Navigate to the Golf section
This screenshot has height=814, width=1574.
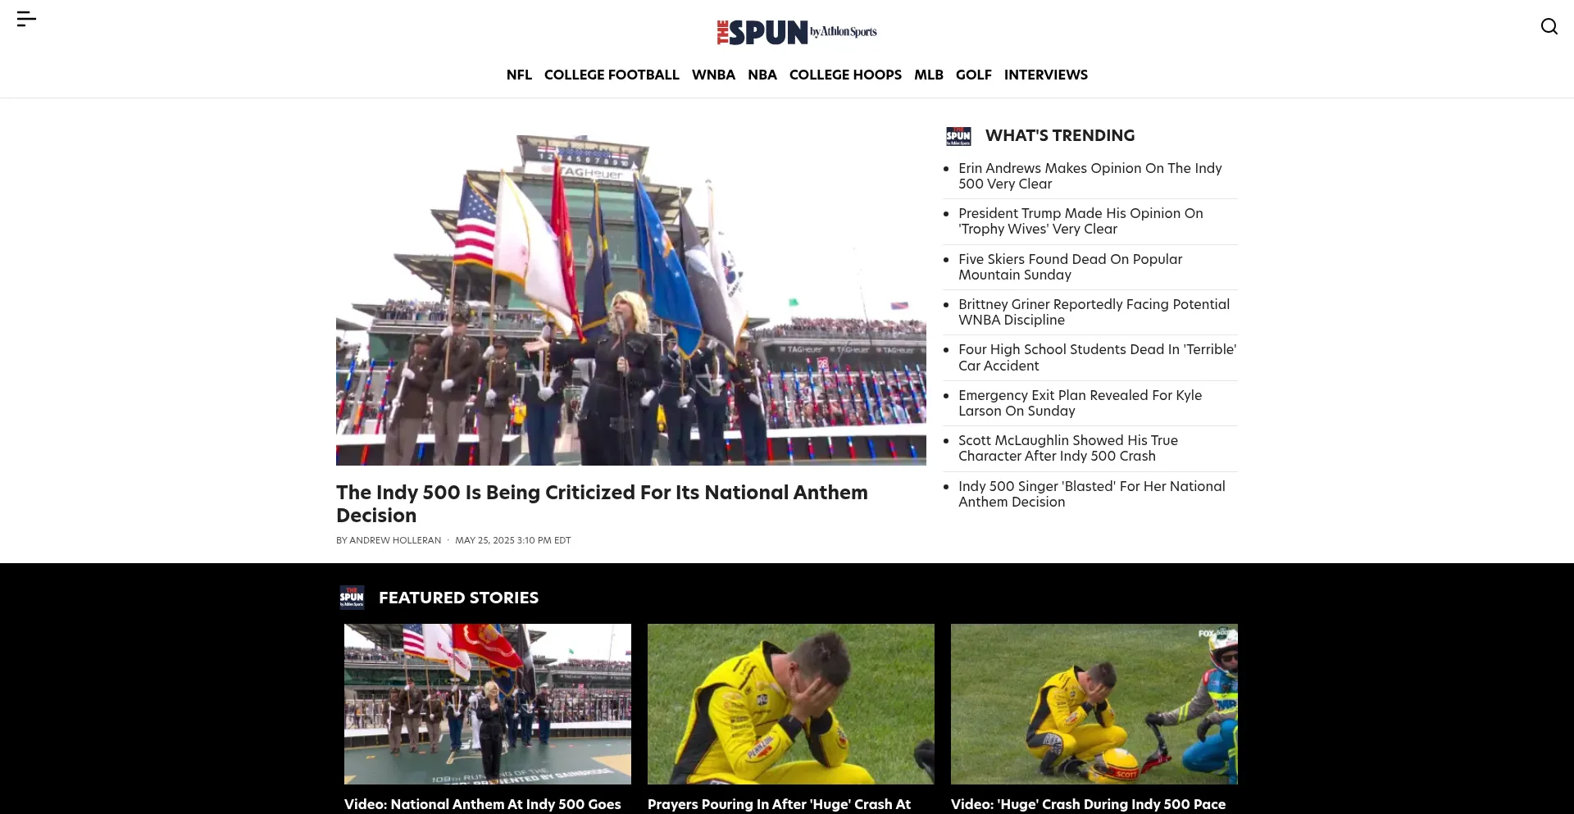(973, 75)
